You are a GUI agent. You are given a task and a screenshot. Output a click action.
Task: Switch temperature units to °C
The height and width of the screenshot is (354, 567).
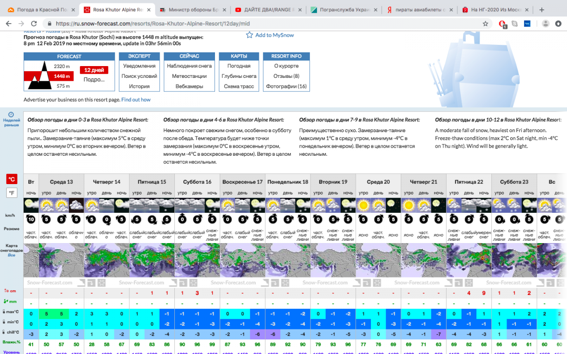pos(12,179)
